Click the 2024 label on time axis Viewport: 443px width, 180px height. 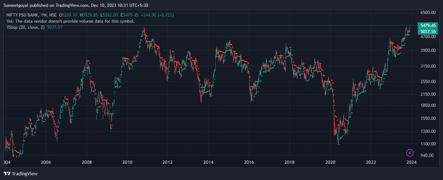coord(411,162)
